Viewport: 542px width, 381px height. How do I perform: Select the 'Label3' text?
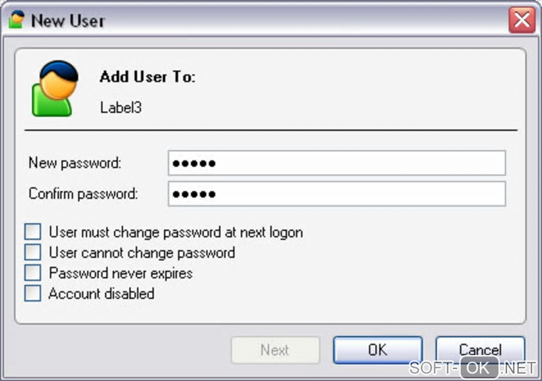tap(121, 107)
